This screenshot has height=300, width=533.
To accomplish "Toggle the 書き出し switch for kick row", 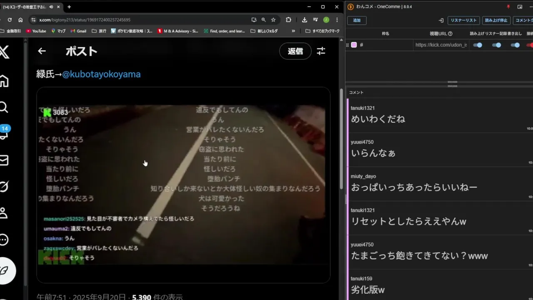I will click(x=515, y=45).
